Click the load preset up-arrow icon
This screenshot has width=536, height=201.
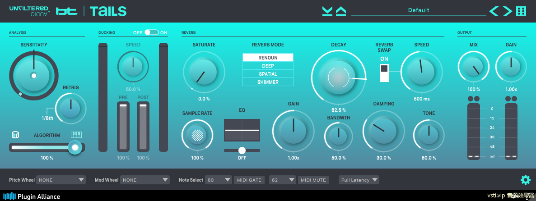[341, 11]
